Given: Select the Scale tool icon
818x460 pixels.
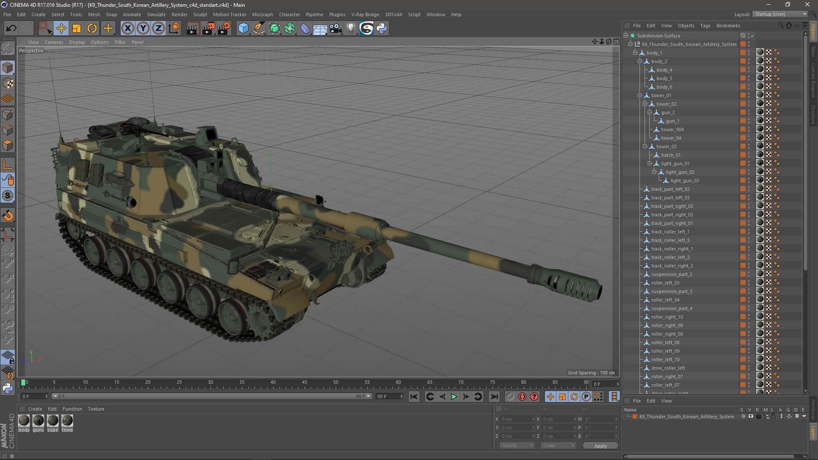Looking at the screenshot, I should (x=77, y=29).
